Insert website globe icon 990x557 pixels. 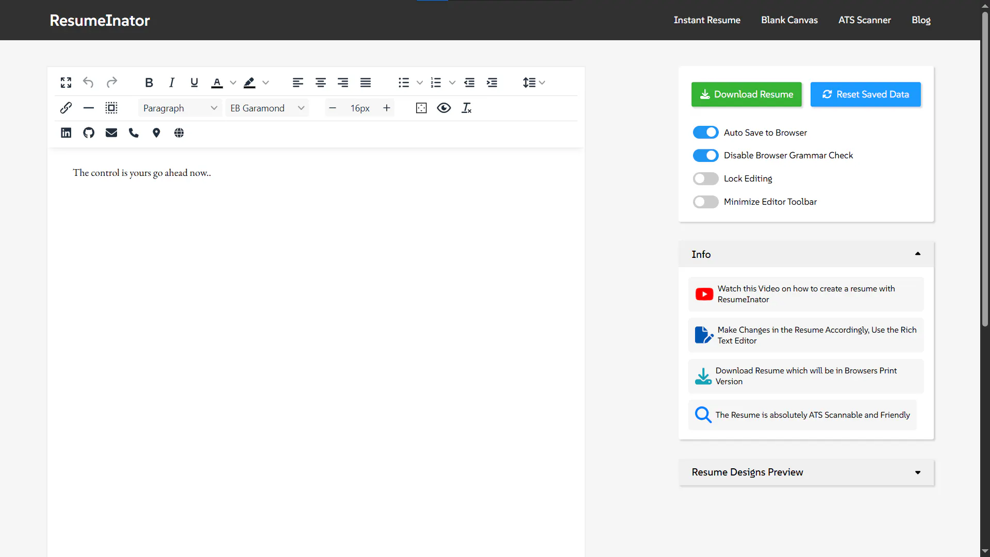pos(179,133)
